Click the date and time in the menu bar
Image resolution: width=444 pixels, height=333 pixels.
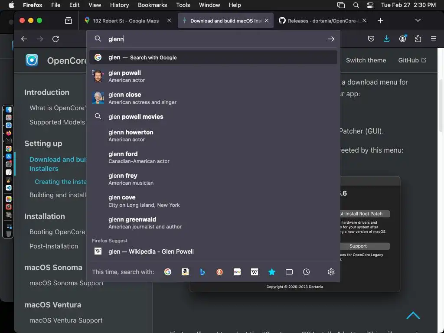pyautogui.click(x=408, y=5)
